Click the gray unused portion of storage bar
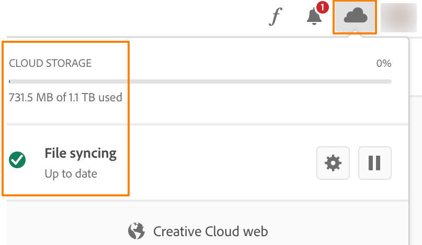This screenshot has width=422, height=245. tap(201, 81)
